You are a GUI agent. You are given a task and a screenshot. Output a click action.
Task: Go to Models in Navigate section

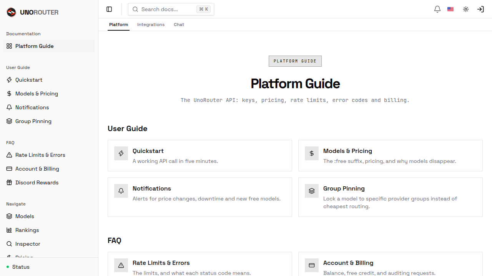pyautogui.click(x=49, y=216)
